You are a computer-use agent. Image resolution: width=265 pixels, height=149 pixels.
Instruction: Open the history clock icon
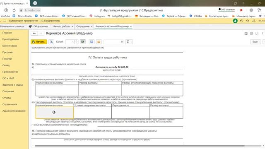pyautogui.click(x=241, y=21)
